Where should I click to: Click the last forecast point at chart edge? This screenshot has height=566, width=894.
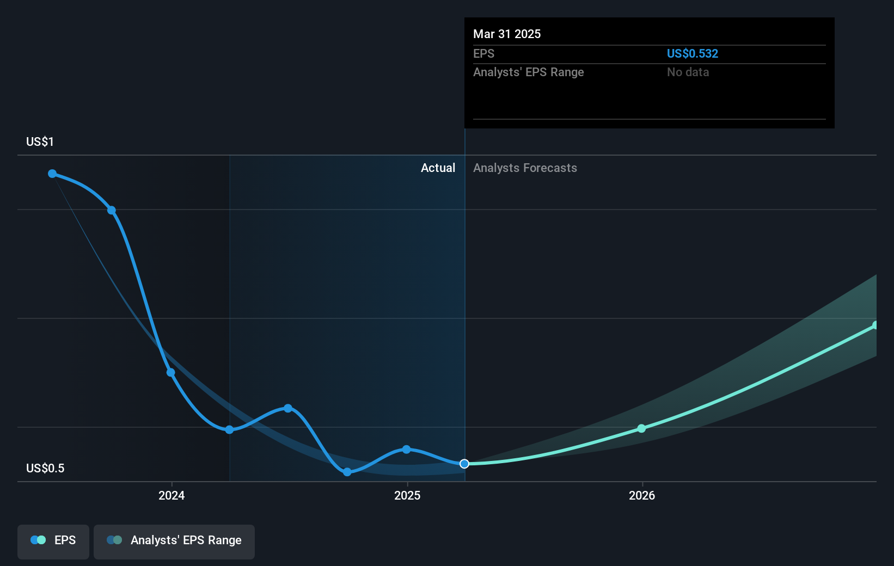tap(875, 325)
